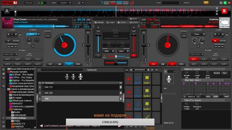Click the search field in the browser

pos(62,70)
